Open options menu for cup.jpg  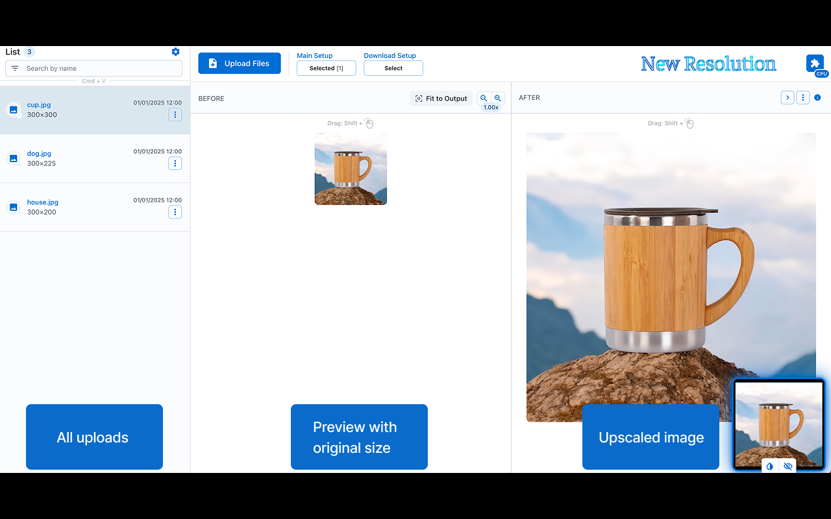pos(175,115)
